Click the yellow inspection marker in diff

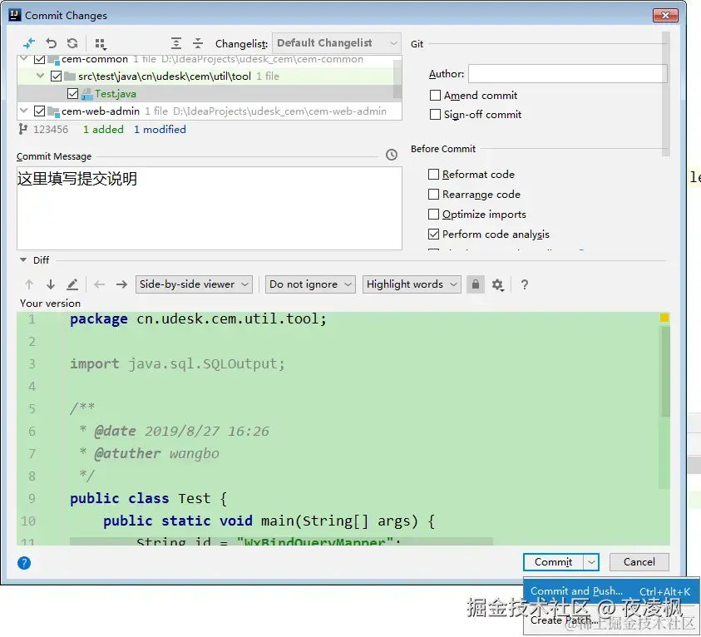tap(664, 318)
